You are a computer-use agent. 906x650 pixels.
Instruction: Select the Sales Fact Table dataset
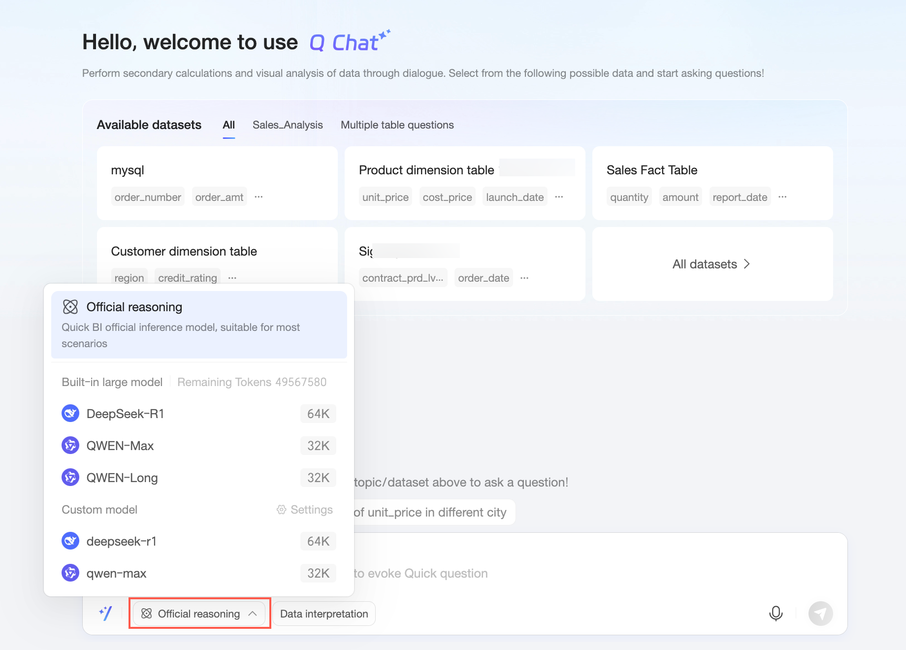712,183
